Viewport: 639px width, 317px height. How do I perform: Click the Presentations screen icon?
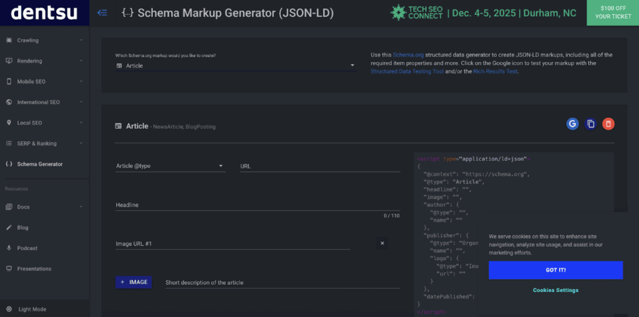[9, 268]
